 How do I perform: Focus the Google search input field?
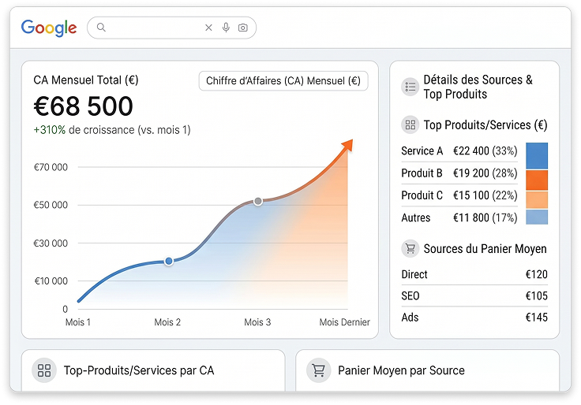point(171,28)
